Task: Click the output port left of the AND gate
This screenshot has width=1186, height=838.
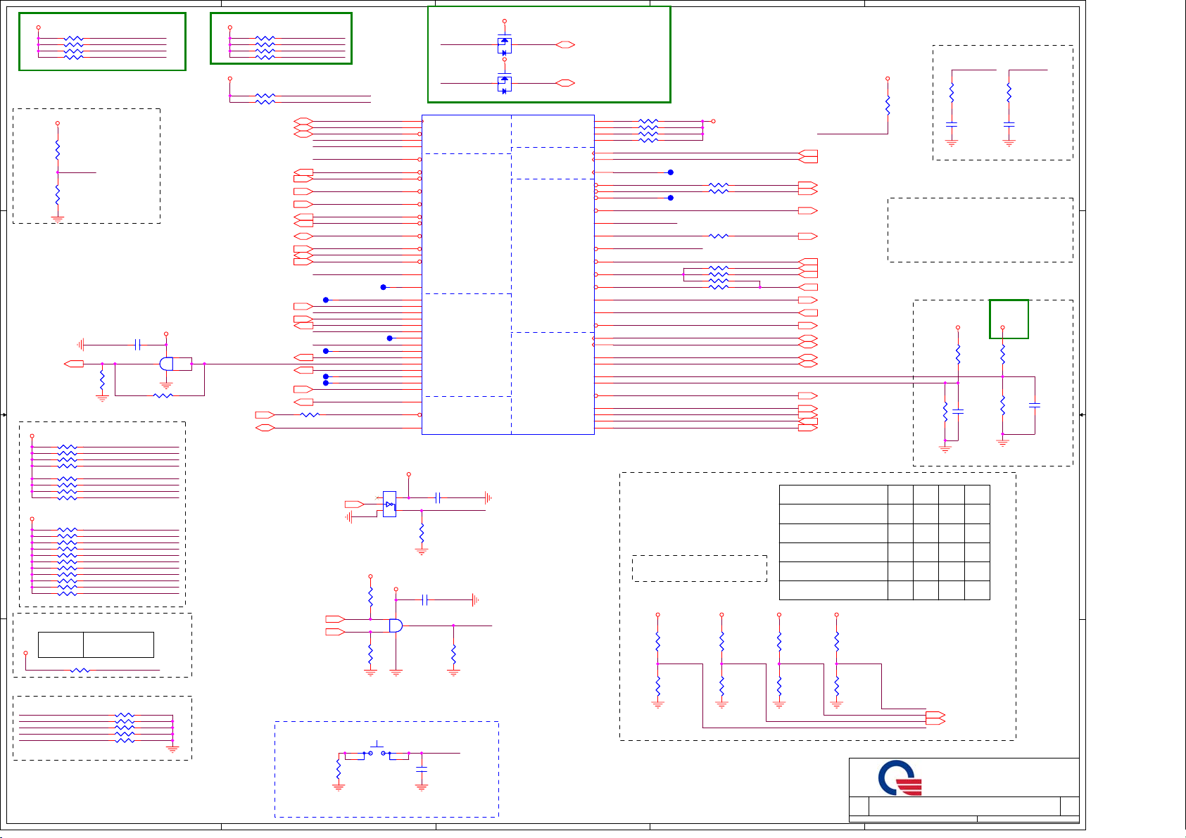Action: click(x=74, y=364)
